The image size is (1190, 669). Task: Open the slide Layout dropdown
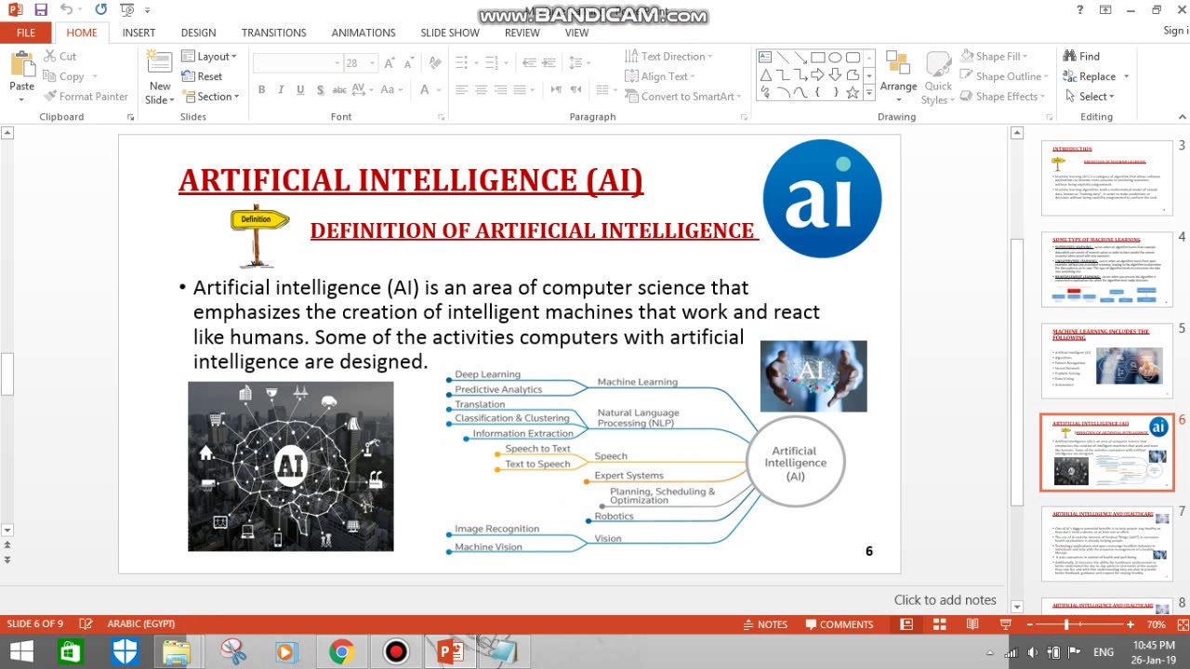coord(210,57)
